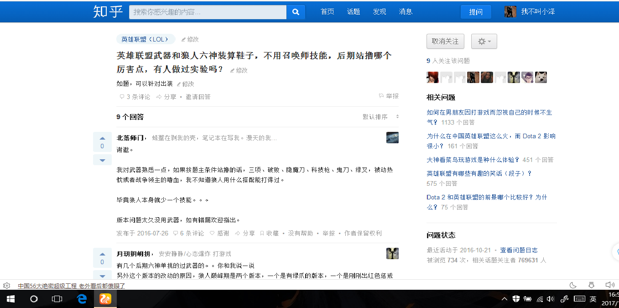Open related question 为什么在中国英雄联盟这么火
619x308 pixels.
[491, 141]
